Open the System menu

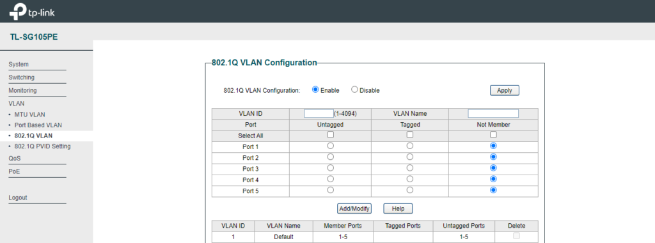point(19,65)
